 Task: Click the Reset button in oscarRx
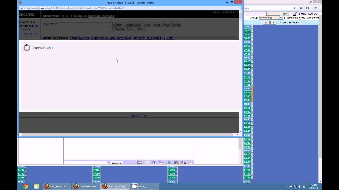[157, 25]
